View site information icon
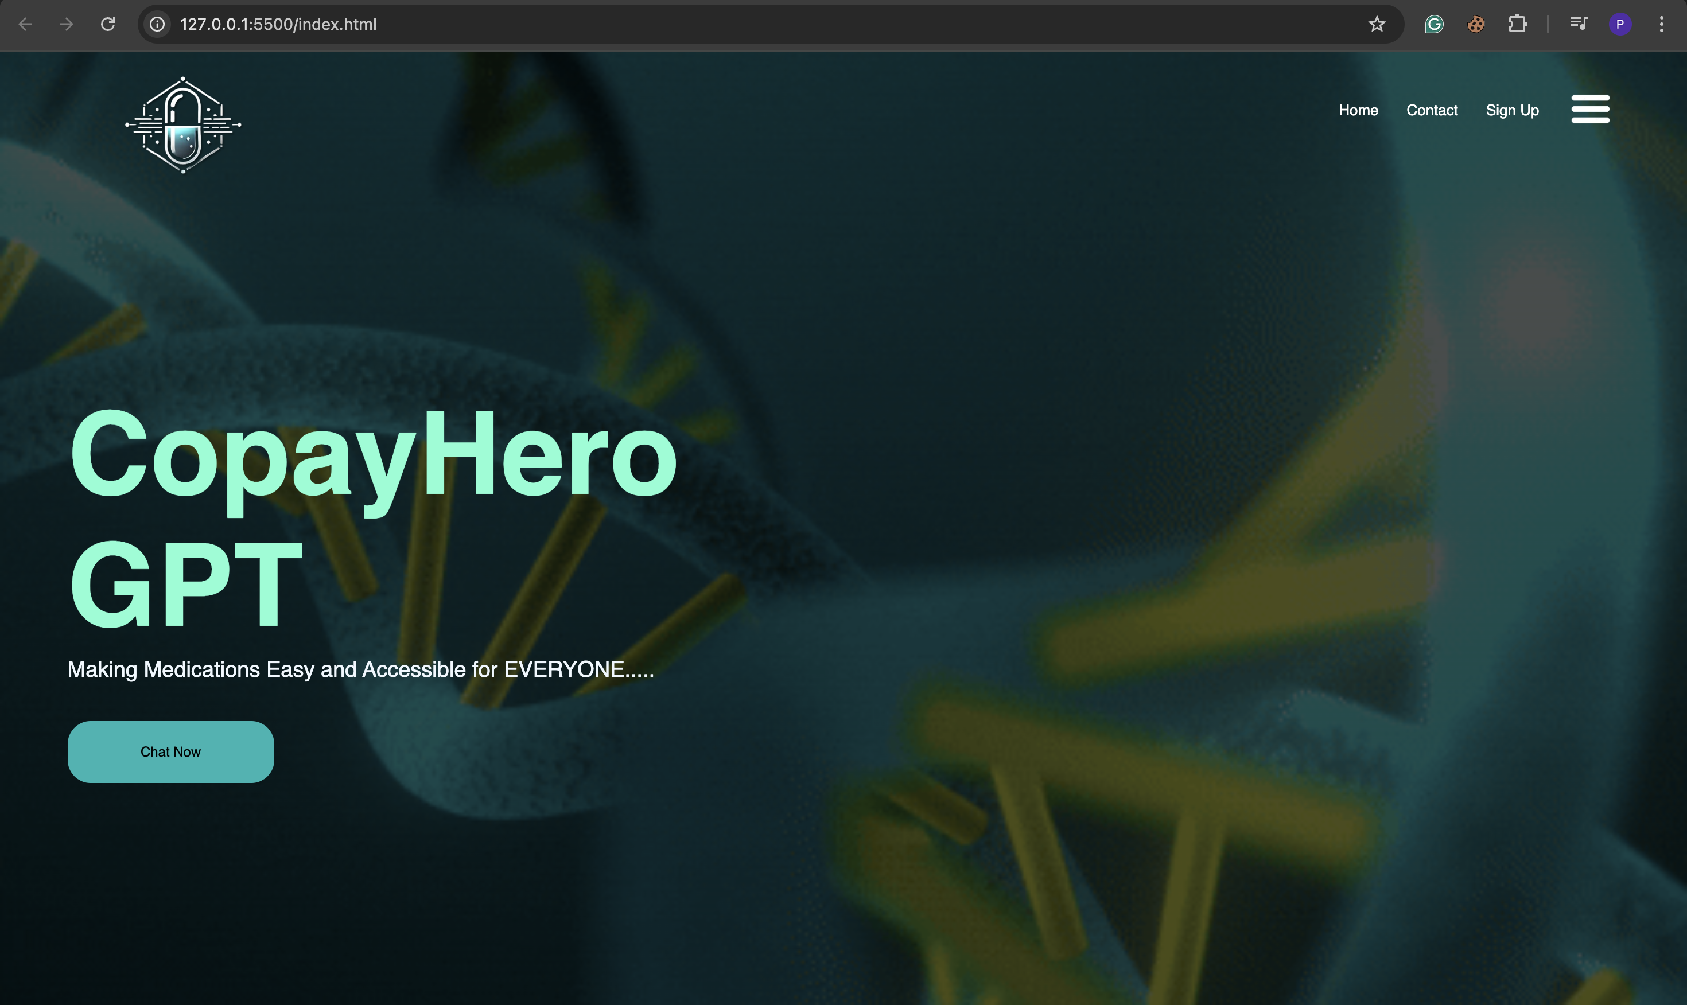The image size is (1687, 1005). (x=157, y=25)
